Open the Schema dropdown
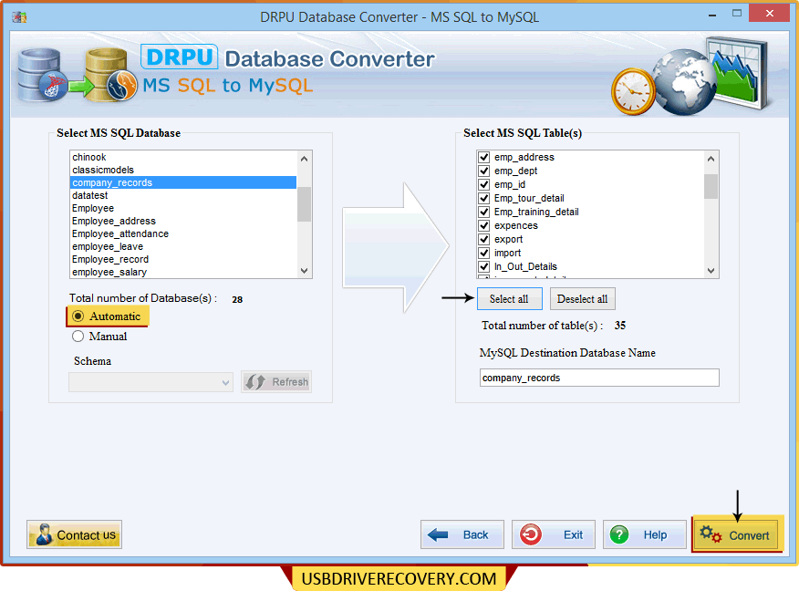The width and height of the screenshot is (799, 591). [150, 382]
